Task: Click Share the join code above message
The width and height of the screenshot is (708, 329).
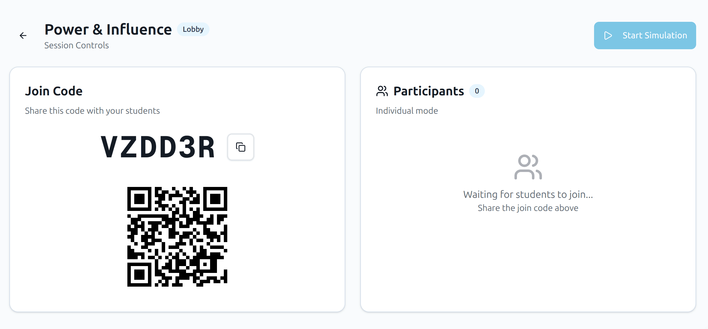Action: (x=528, y=208)
